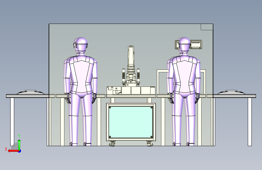This screenshot has height=170, width=262.
Task: Select the "Y" axis label
Action: pos(19,136)
